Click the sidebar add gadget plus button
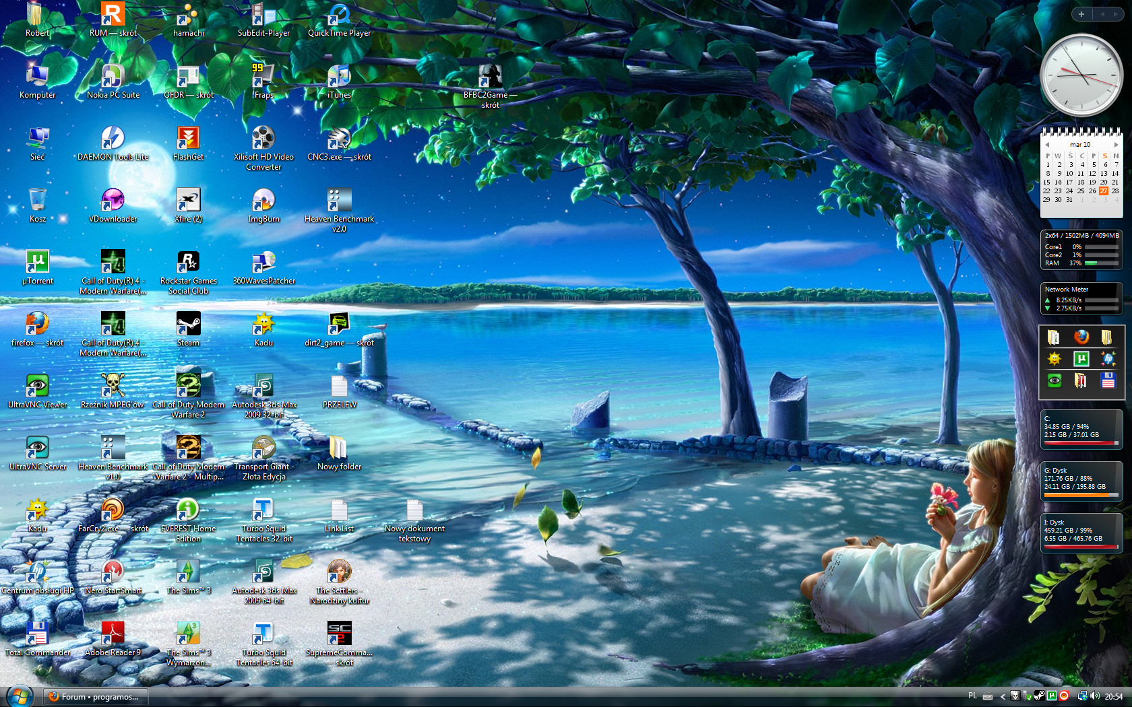Viewport: 1132px width, 707px height. [1081, 14]
